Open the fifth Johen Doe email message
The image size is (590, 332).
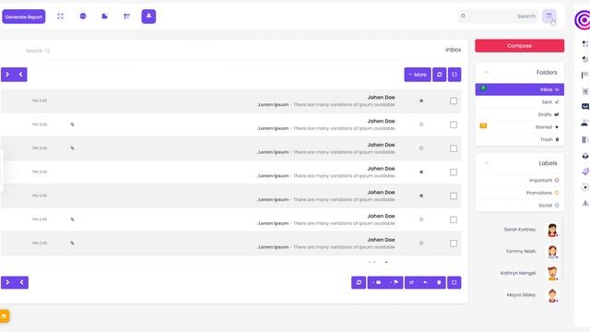(x=231, y=196)
